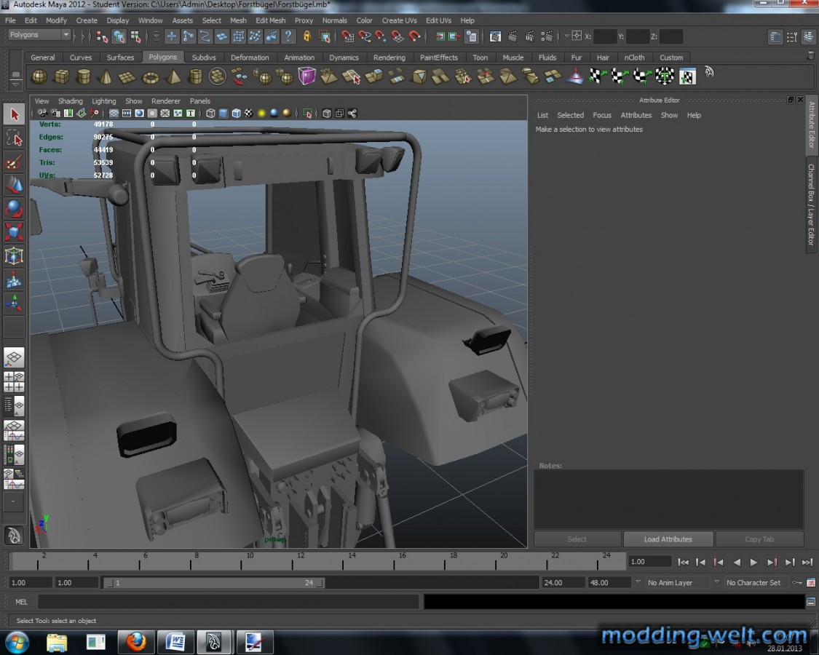Open Microsoft Word from the taskbar
The height and width of the screenshot is (655, 819).
[175, 641]
